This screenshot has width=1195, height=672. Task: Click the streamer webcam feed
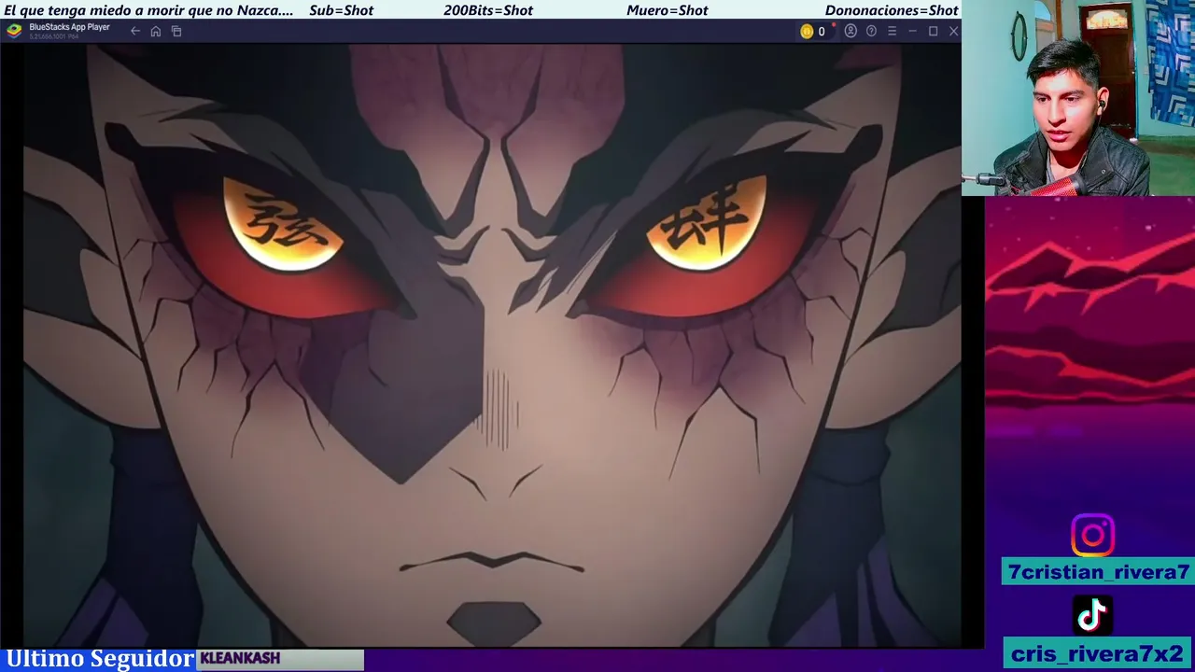[x=1078, y=98]
